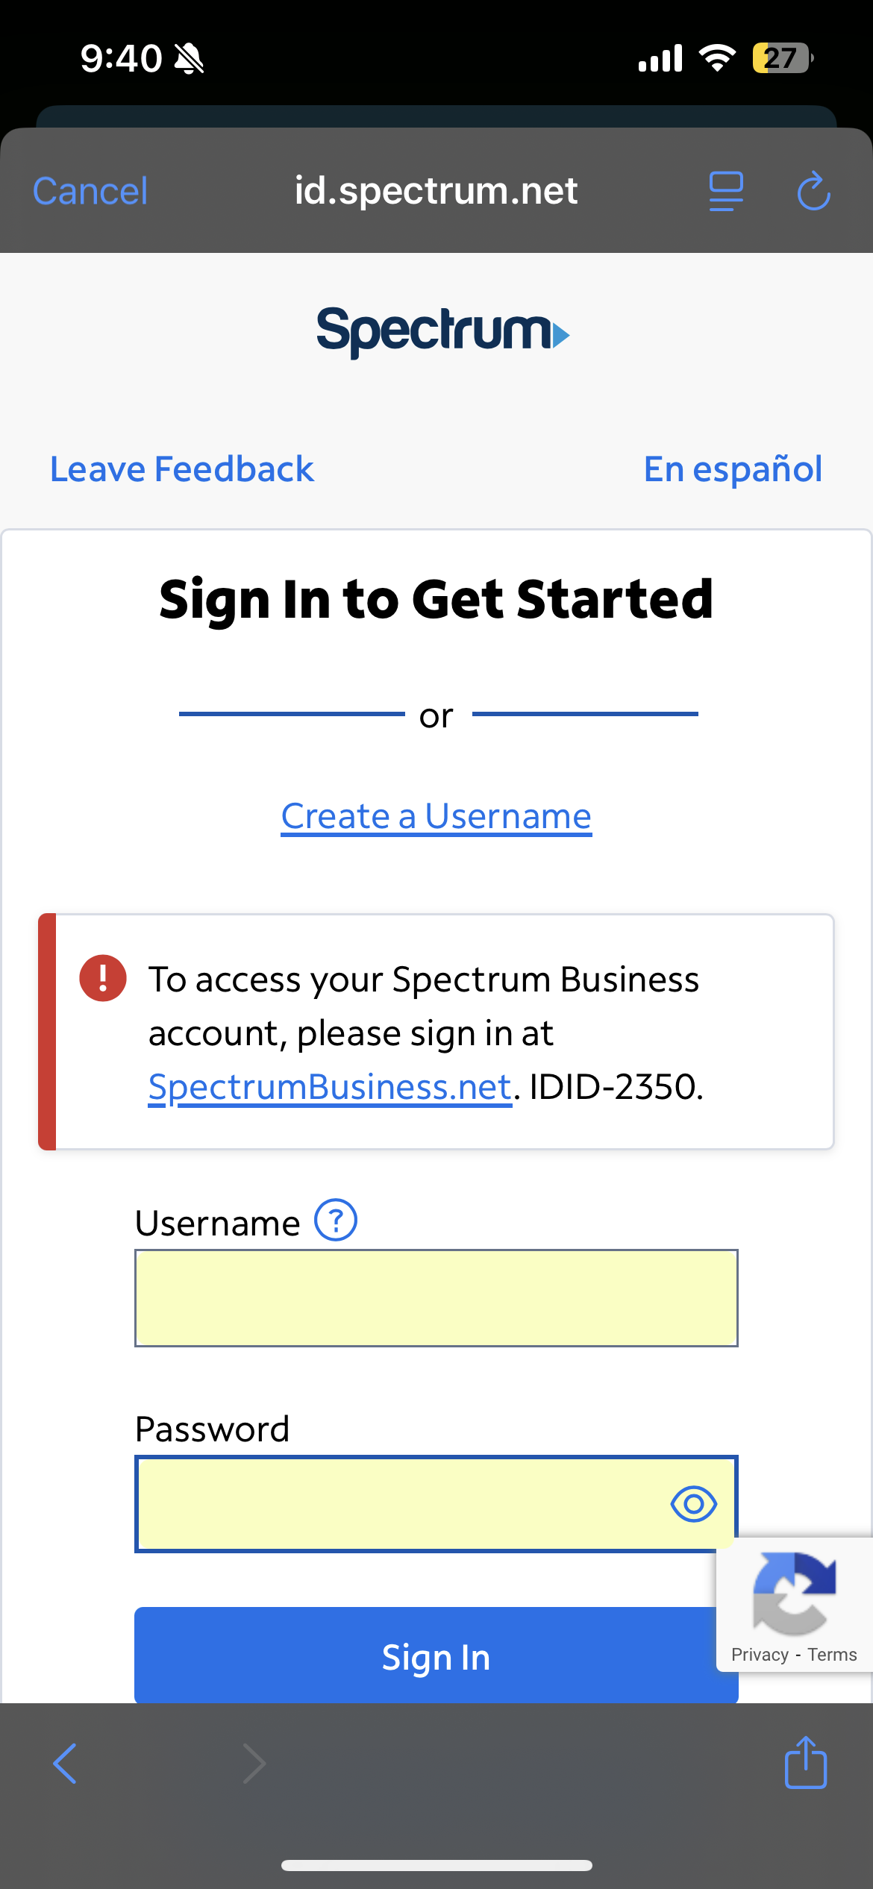873x1889 pixels.
Task: Focus the Username input field
Action: tap(436, 1297)
